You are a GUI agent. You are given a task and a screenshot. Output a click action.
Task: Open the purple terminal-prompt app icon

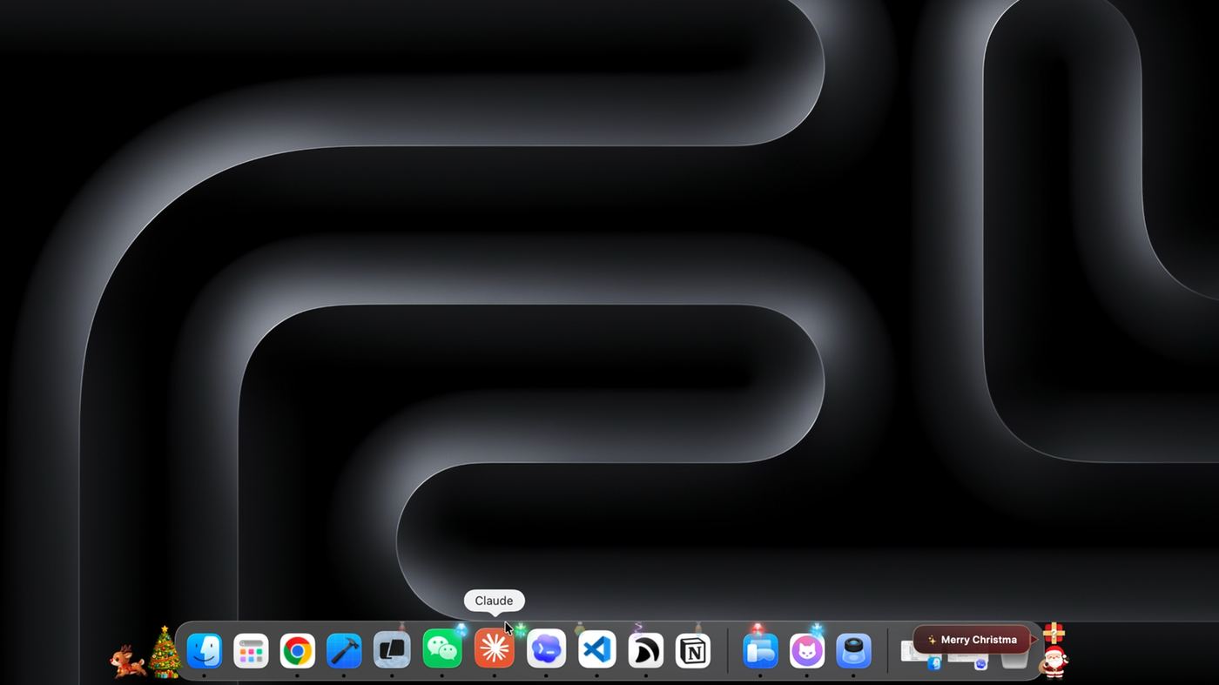tap(546, 650)
